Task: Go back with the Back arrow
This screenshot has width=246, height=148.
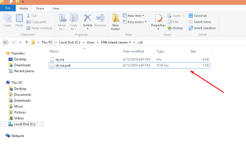Action: point(6,42)
